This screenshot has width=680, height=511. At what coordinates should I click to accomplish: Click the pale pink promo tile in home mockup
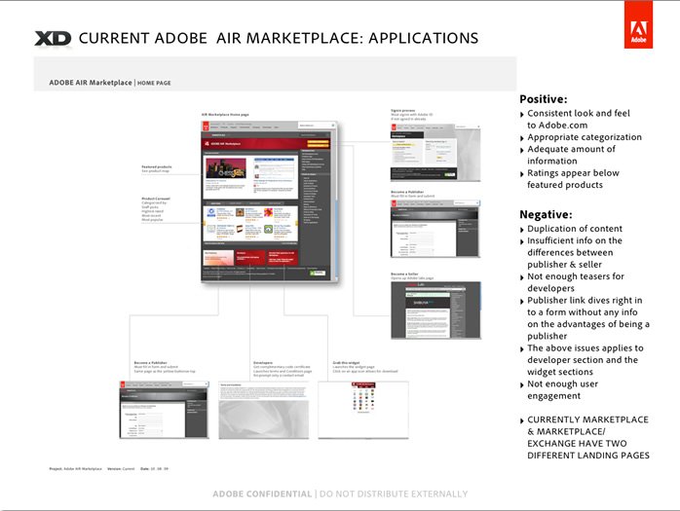pos(218,258)
